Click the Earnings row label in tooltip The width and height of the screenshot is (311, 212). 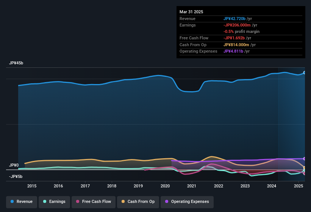click(188, 25)
